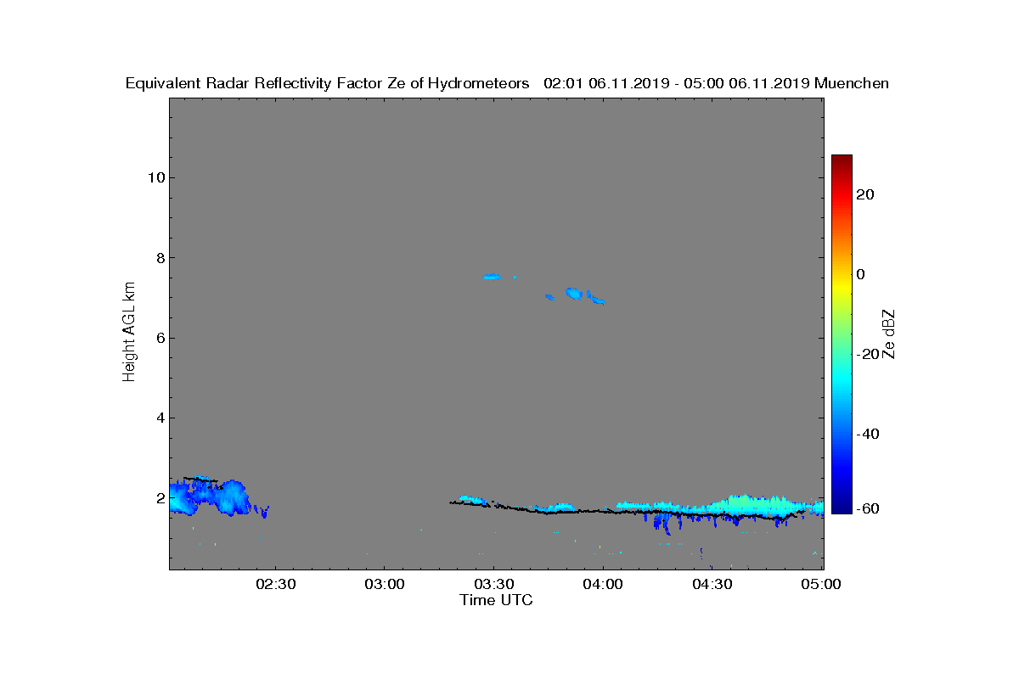The image size is (1019, 679).
Task: Click the 04:00 time tick label
Action: click(603, 584)
